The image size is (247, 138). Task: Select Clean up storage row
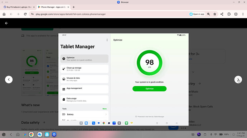(84, 69)
